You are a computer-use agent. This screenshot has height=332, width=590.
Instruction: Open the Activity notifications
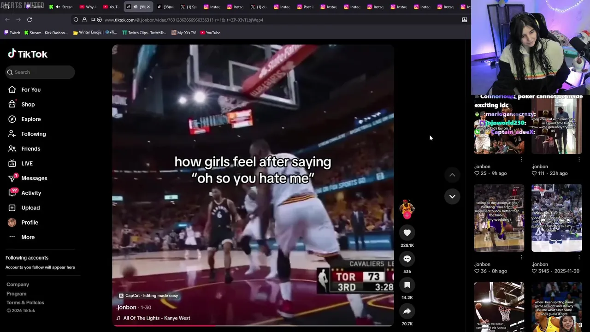[25, 193]
